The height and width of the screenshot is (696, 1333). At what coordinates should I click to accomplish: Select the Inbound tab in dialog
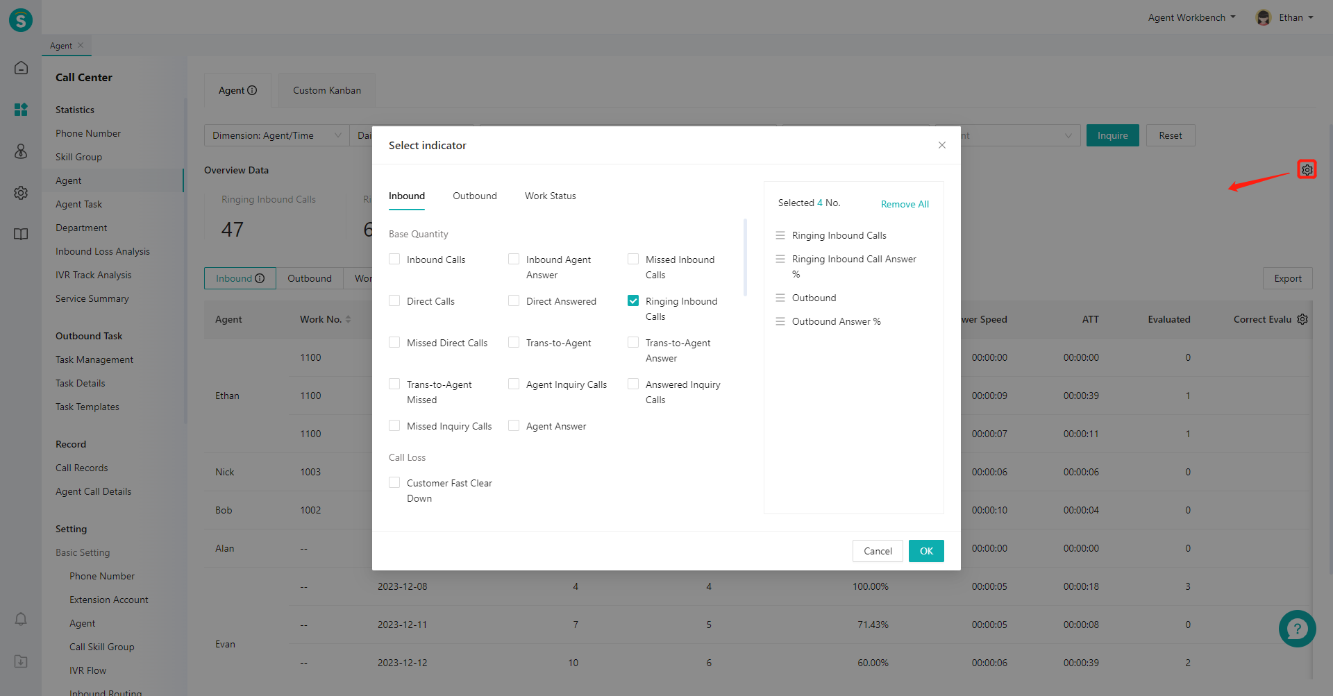click(407, 196)
